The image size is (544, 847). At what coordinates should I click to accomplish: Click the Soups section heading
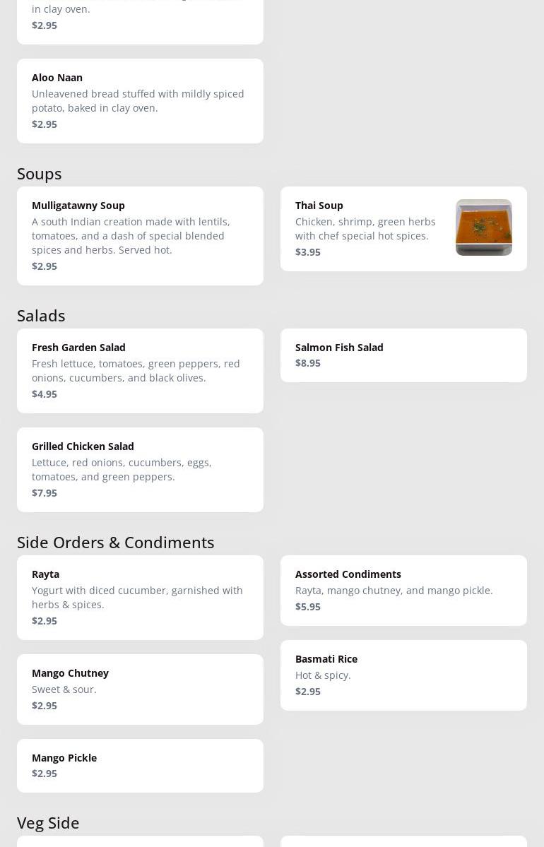pos(40,174)
